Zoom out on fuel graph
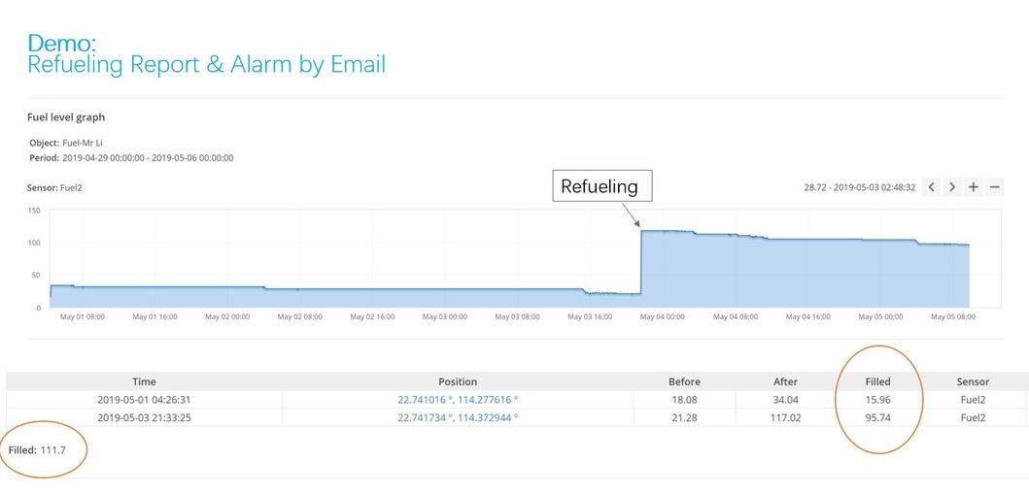 (x=995, y=187)
